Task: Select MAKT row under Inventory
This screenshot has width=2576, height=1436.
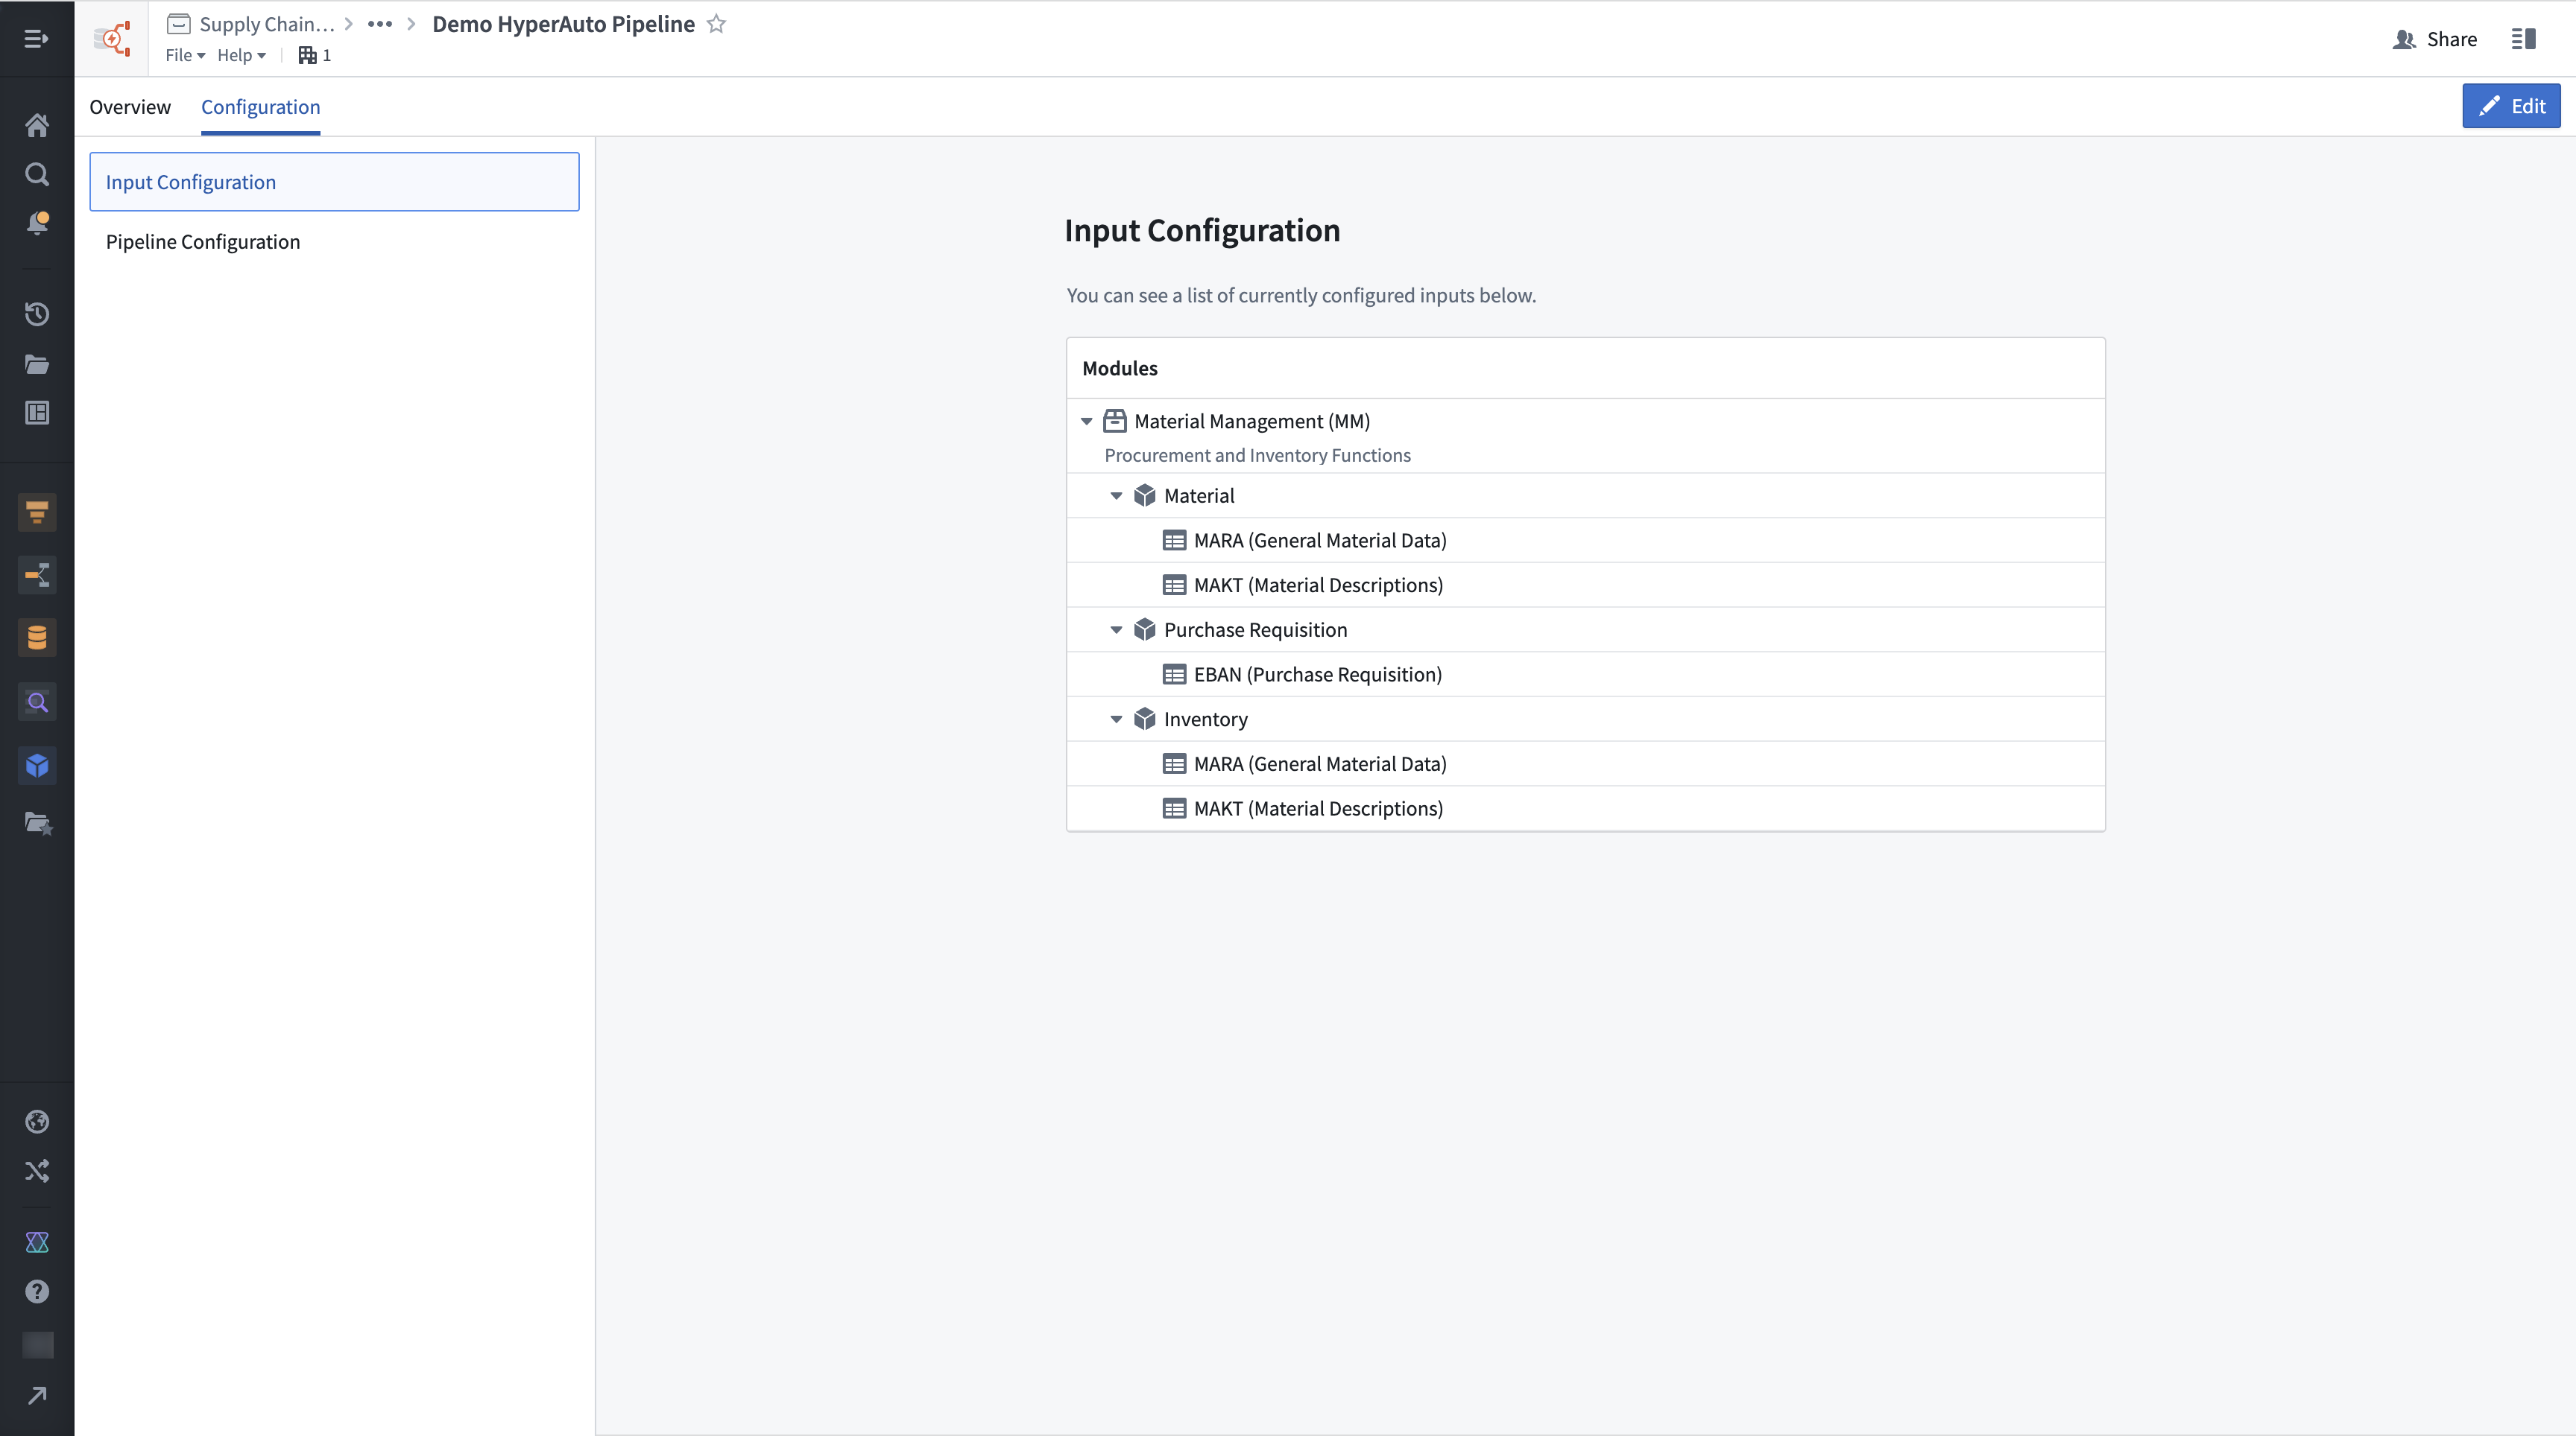Action: coord(1585,808)
